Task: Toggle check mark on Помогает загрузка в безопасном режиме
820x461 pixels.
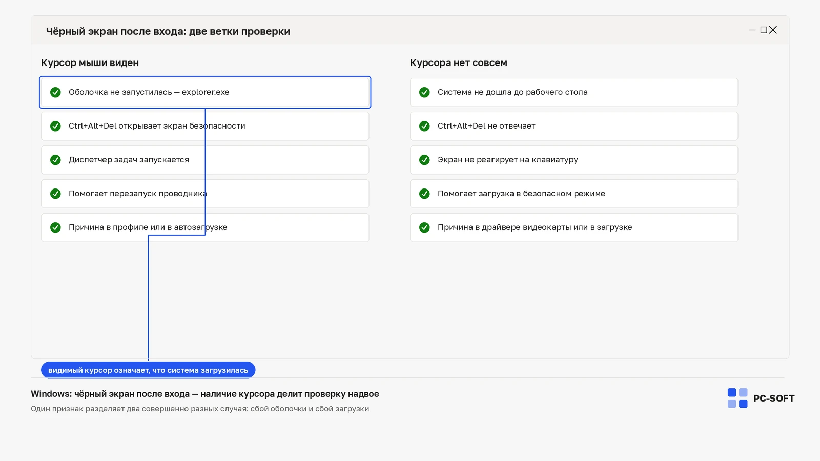Action: click(424, 194)
